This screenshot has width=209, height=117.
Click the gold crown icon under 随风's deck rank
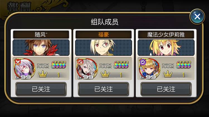43,74
